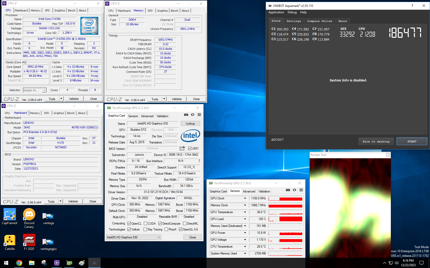
Task: Open SPD tab in CPU-Z Memory window
Action: pyautogui.click(x=150, y=11)
